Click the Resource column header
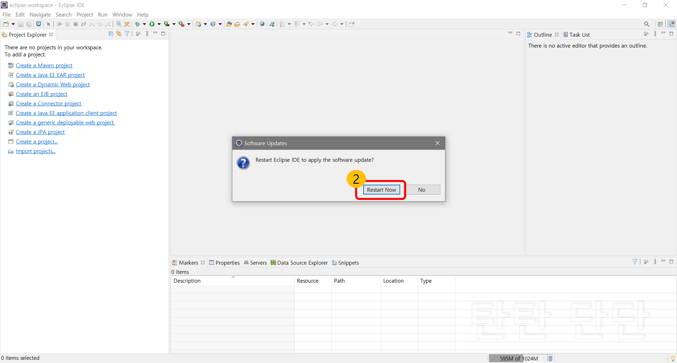 click(x=313, y=281)
